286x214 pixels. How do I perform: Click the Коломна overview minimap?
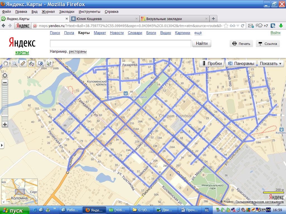coord(20,191)
